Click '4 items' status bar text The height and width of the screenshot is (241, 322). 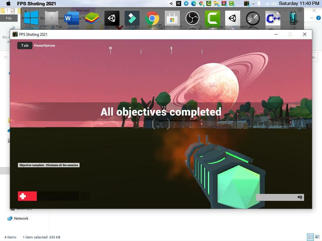10,237
